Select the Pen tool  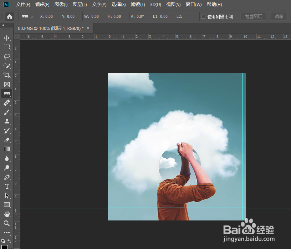(x=7, y=177)
